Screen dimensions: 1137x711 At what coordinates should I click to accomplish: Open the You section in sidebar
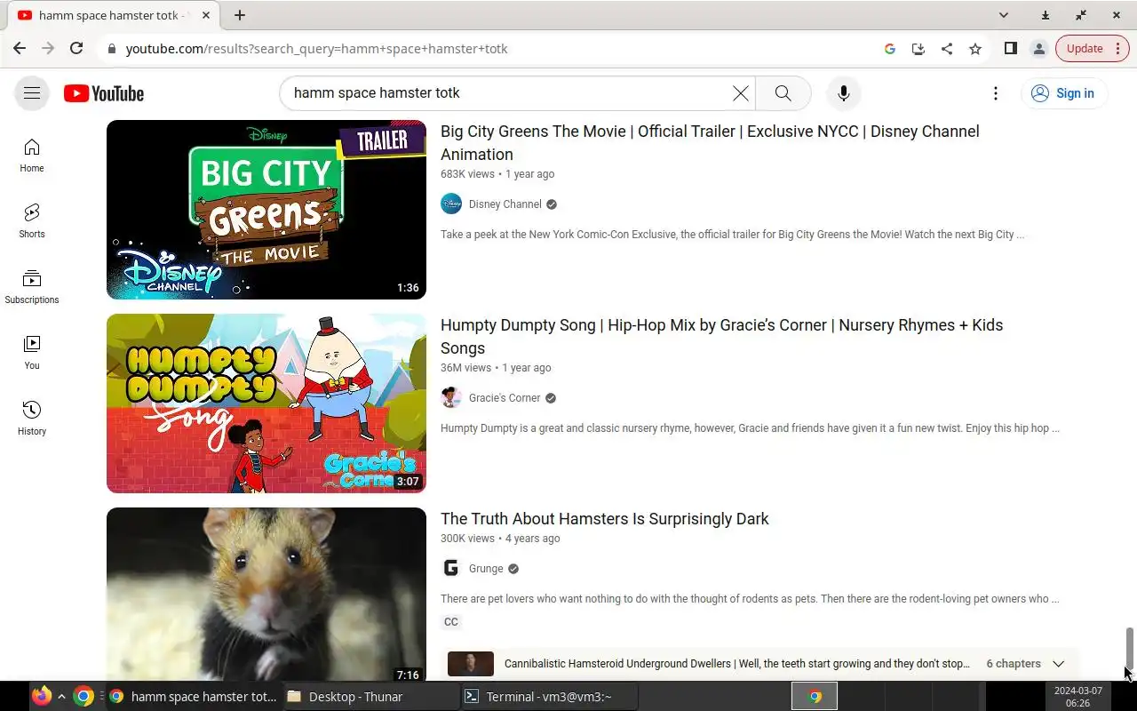coord(32,353)
